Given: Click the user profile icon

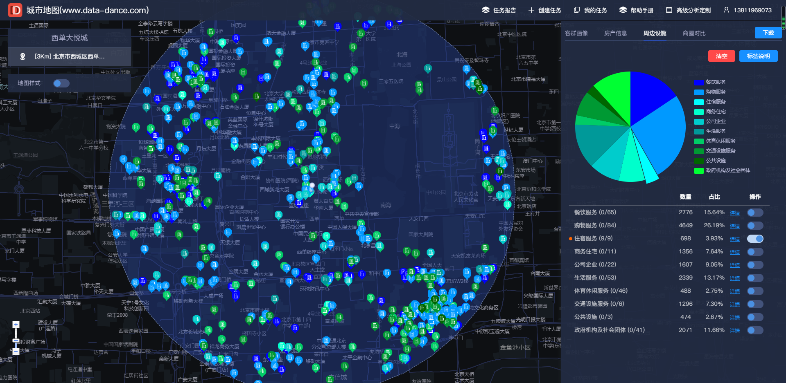Looking at the screenshot, I should pyautogui.click(x=726, y=10).
